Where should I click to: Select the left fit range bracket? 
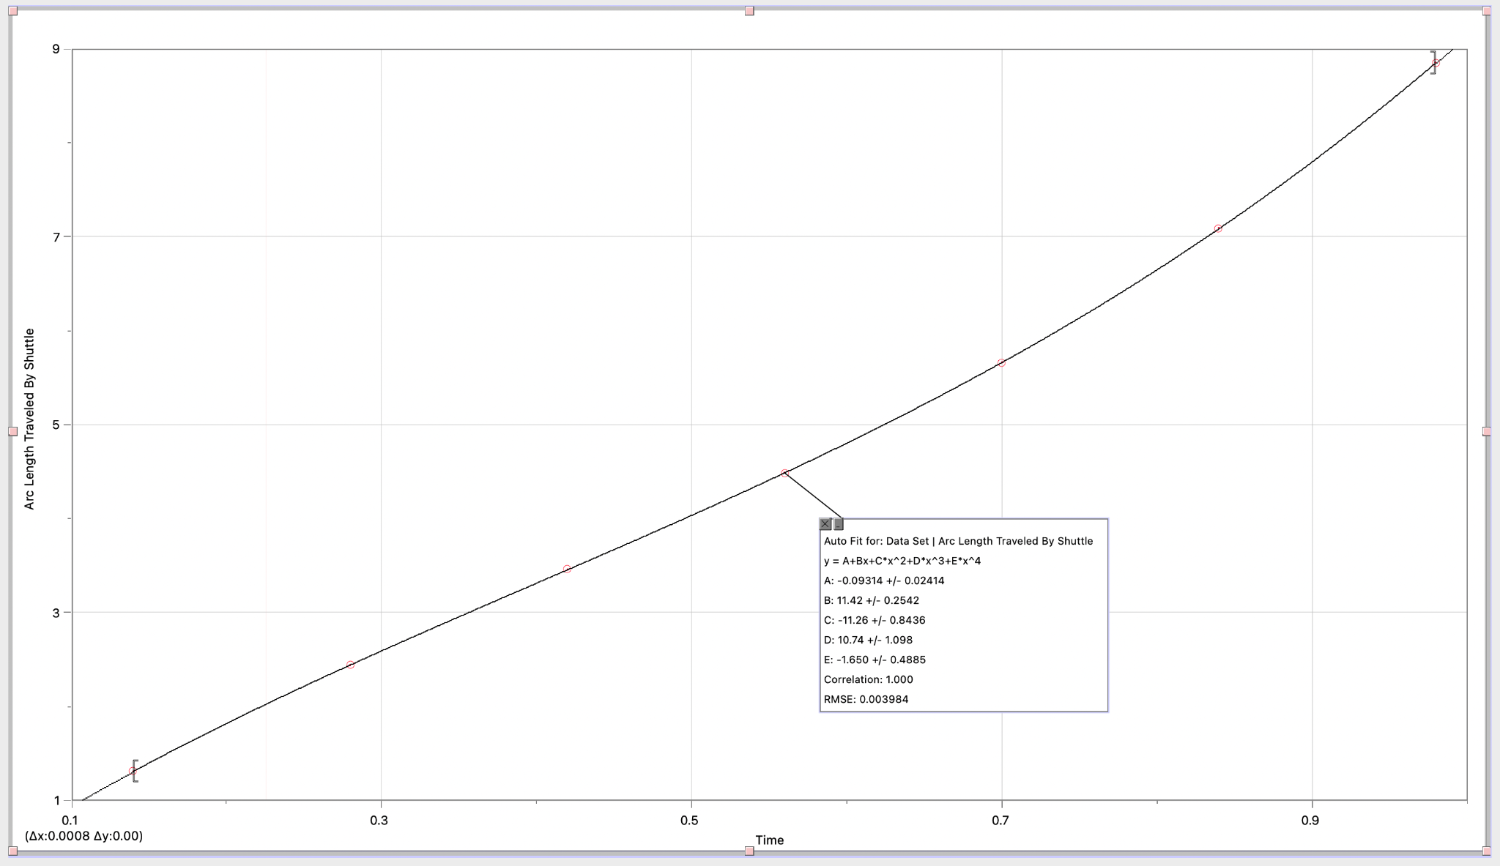point(135,771)
